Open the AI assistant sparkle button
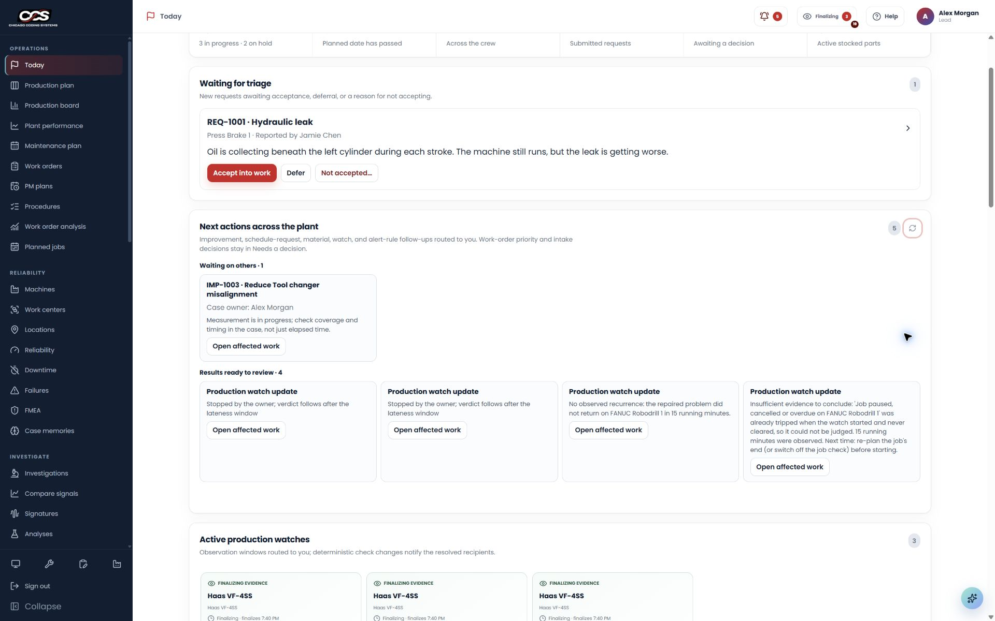The width and height of the screenshot is (995, 621). point(972,598)
